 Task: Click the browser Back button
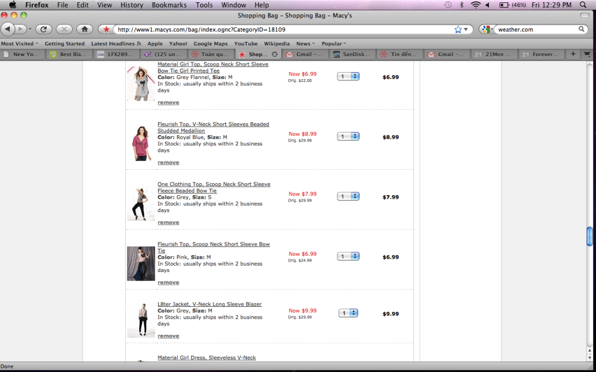(x=9, y=29)
